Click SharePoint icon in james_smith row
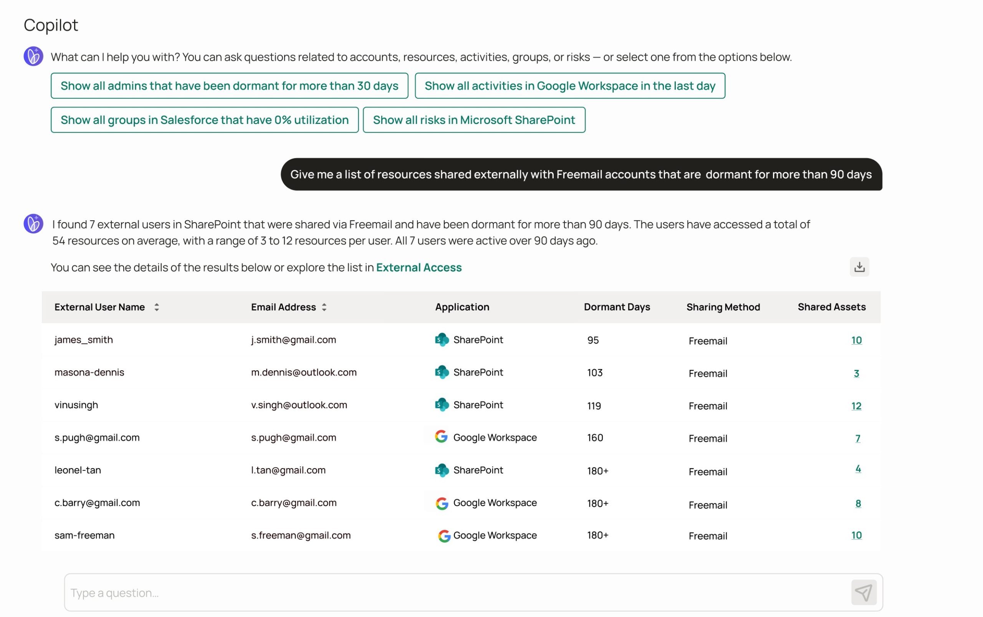This screenshot has height=617, width=983. [x=441, y=340]
